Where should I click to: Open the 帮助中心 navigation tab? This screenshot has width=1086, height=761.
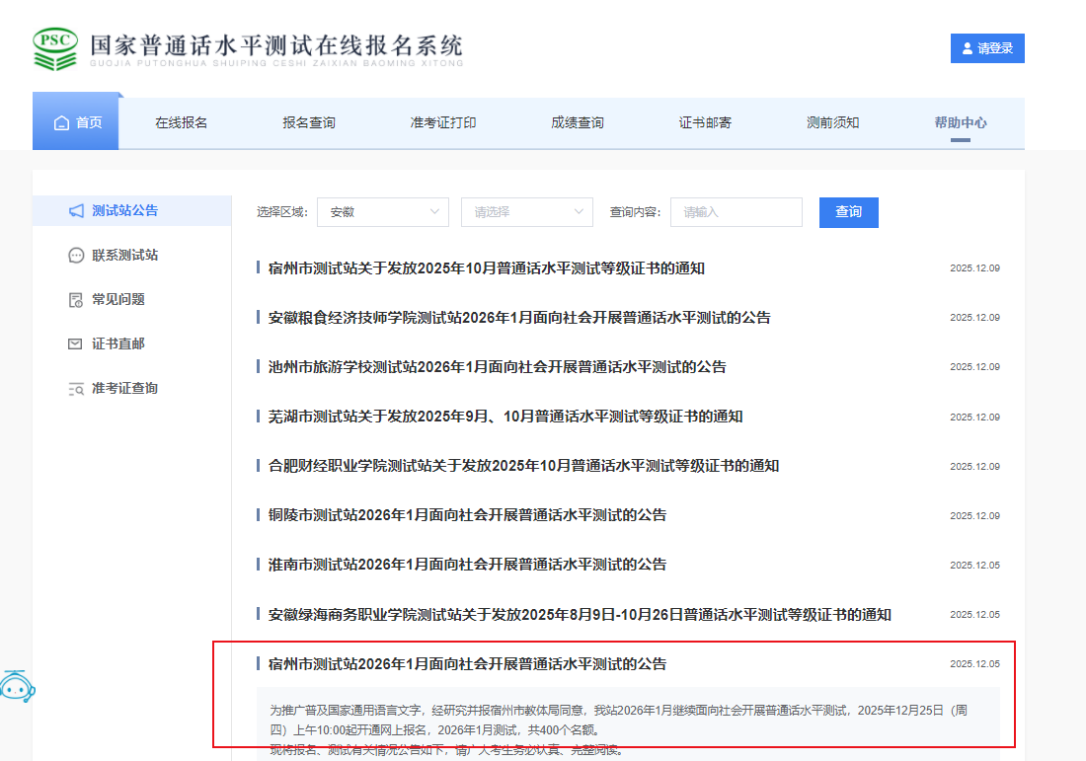coord(961,123)
